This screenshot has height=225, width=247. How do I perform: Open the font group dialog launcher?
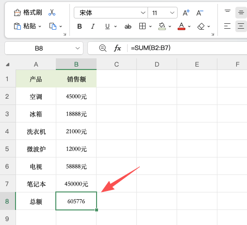[213, 34]
